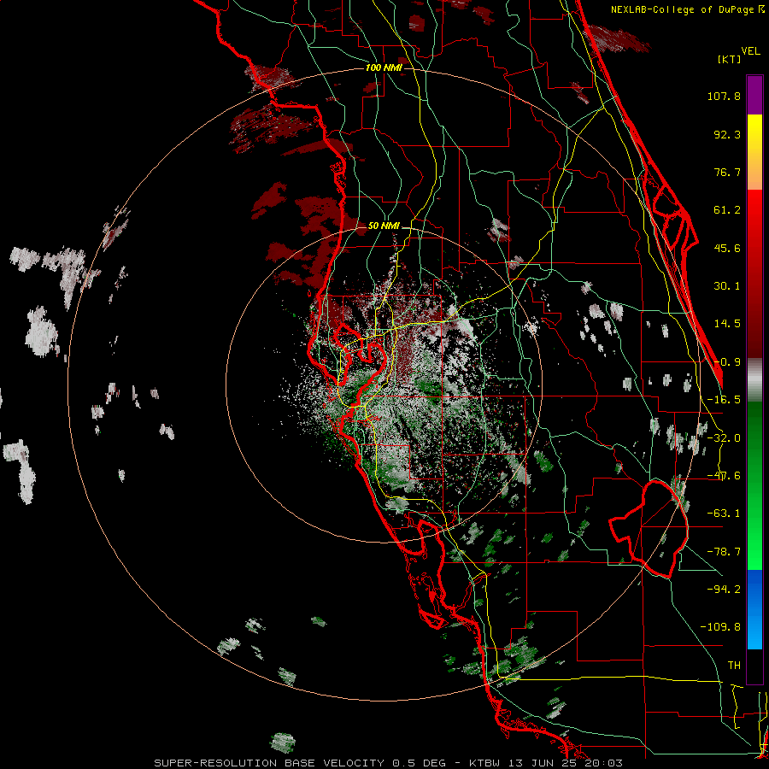This screenshot has width=769, height=769.
Task: Click the -63.1 velocity scale value
Action: [x=724, y=514]
